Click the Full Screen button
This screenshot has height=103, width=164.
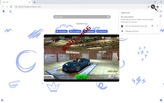coord(75,31)
